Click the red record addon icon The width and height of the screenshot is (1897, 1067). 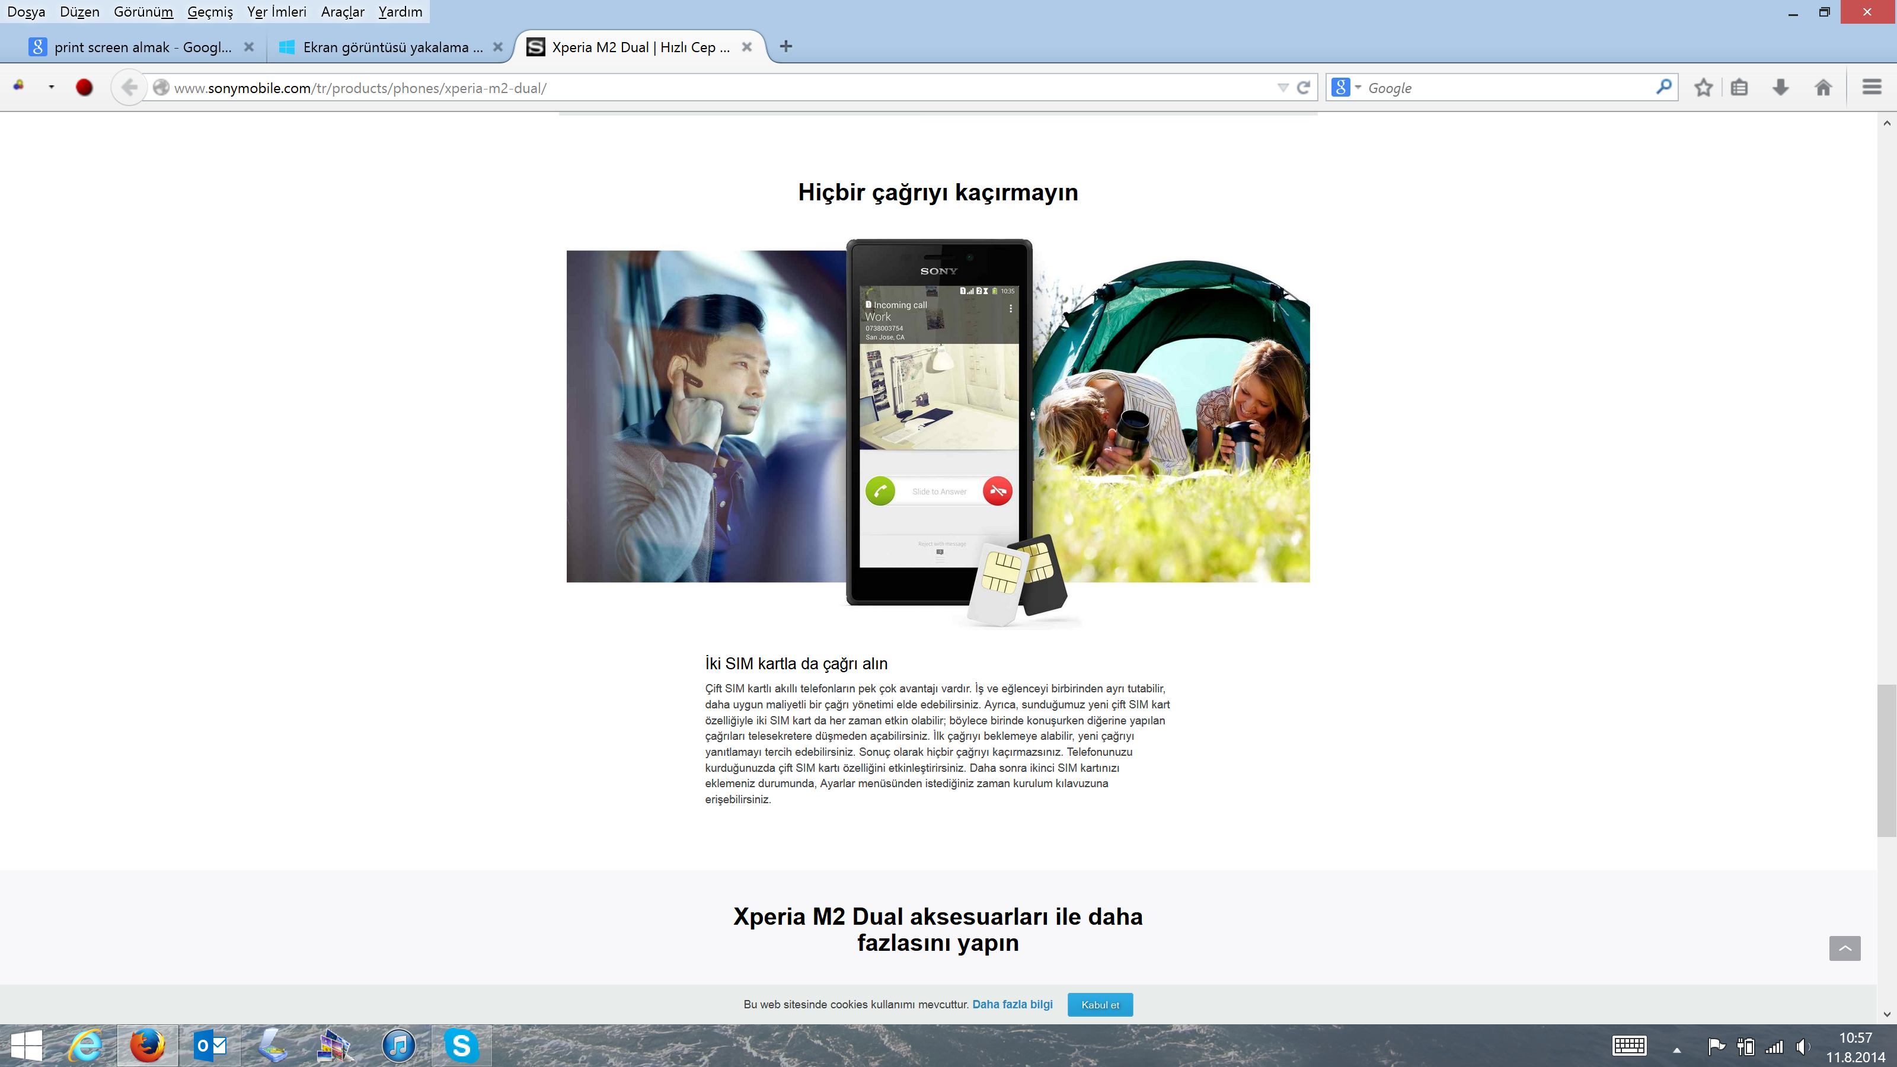[x=84, y=88]
